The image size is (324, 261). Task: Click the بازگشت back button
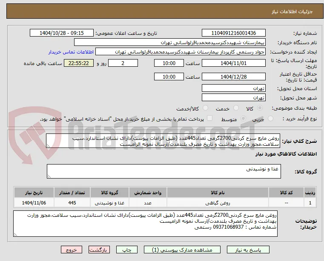pyautogui.click(x=99, y=250)
